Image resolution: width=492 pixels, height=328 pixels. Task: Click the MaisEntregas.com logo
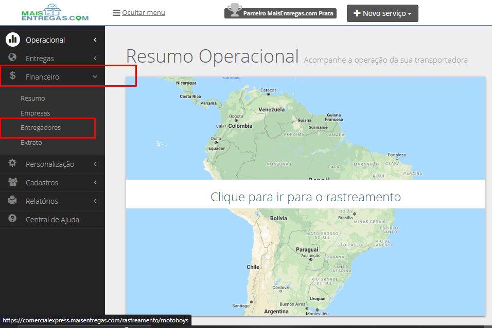[x=55, y=12]
